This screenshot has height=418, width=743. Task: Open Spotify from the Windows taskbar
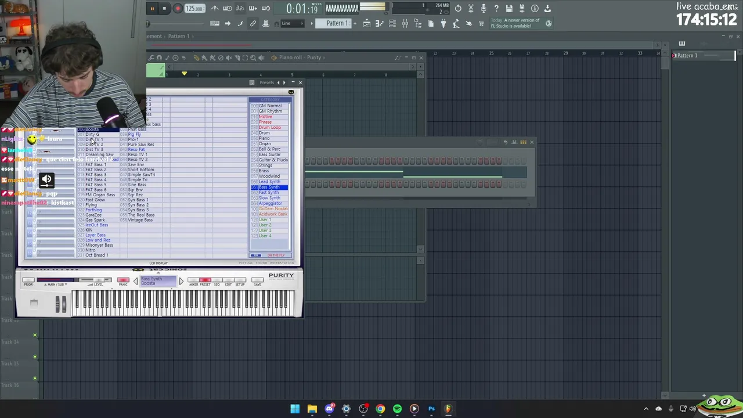click(397, 409)
